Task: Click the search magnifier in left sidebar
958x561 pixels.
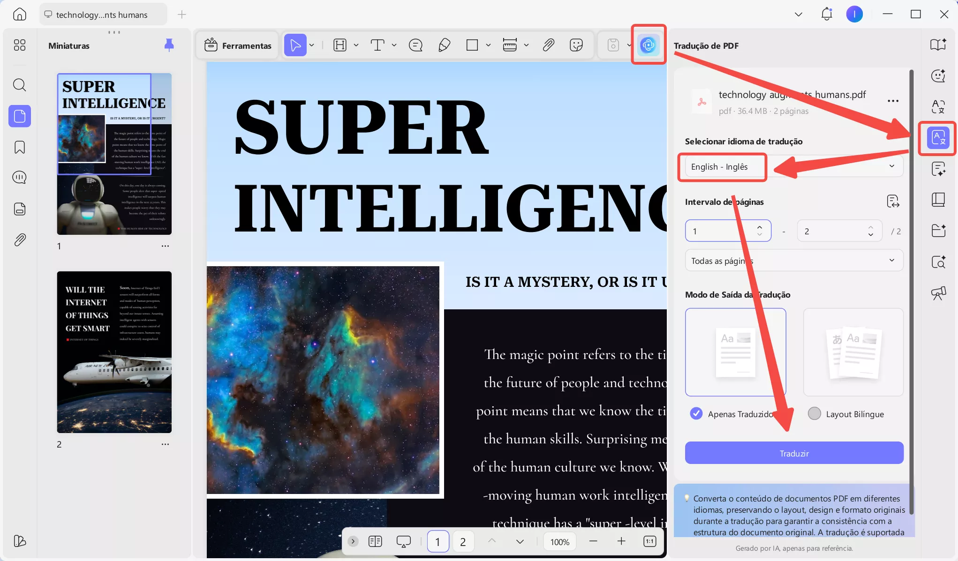Action: click(19, 85)
